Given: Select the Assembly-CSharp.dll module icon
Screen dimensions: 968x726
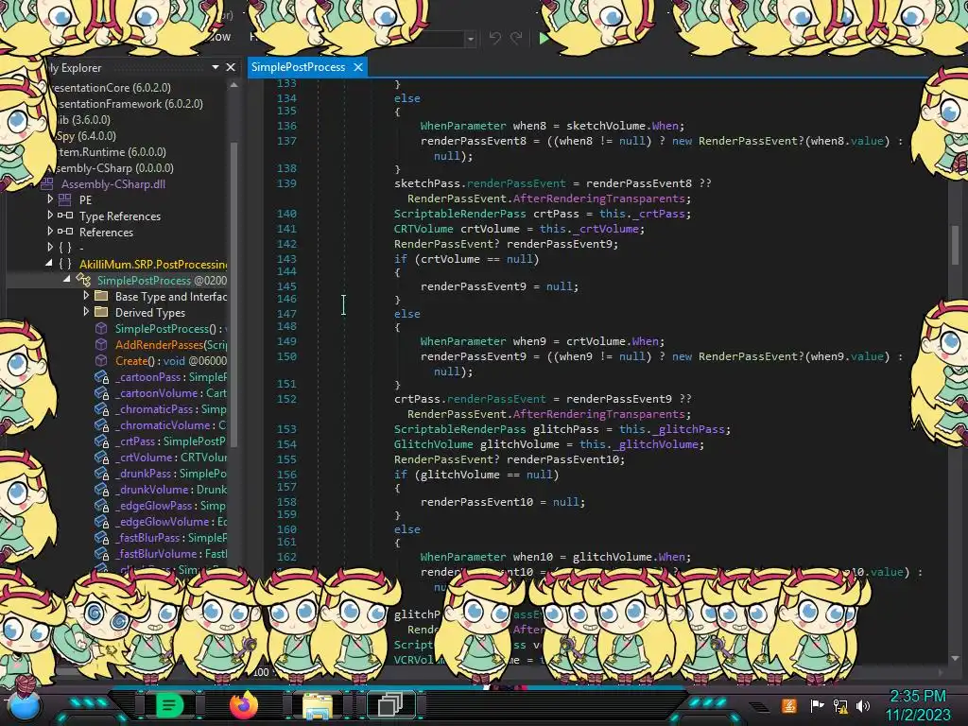Looking at the screenshot, I should coord(47,184).
